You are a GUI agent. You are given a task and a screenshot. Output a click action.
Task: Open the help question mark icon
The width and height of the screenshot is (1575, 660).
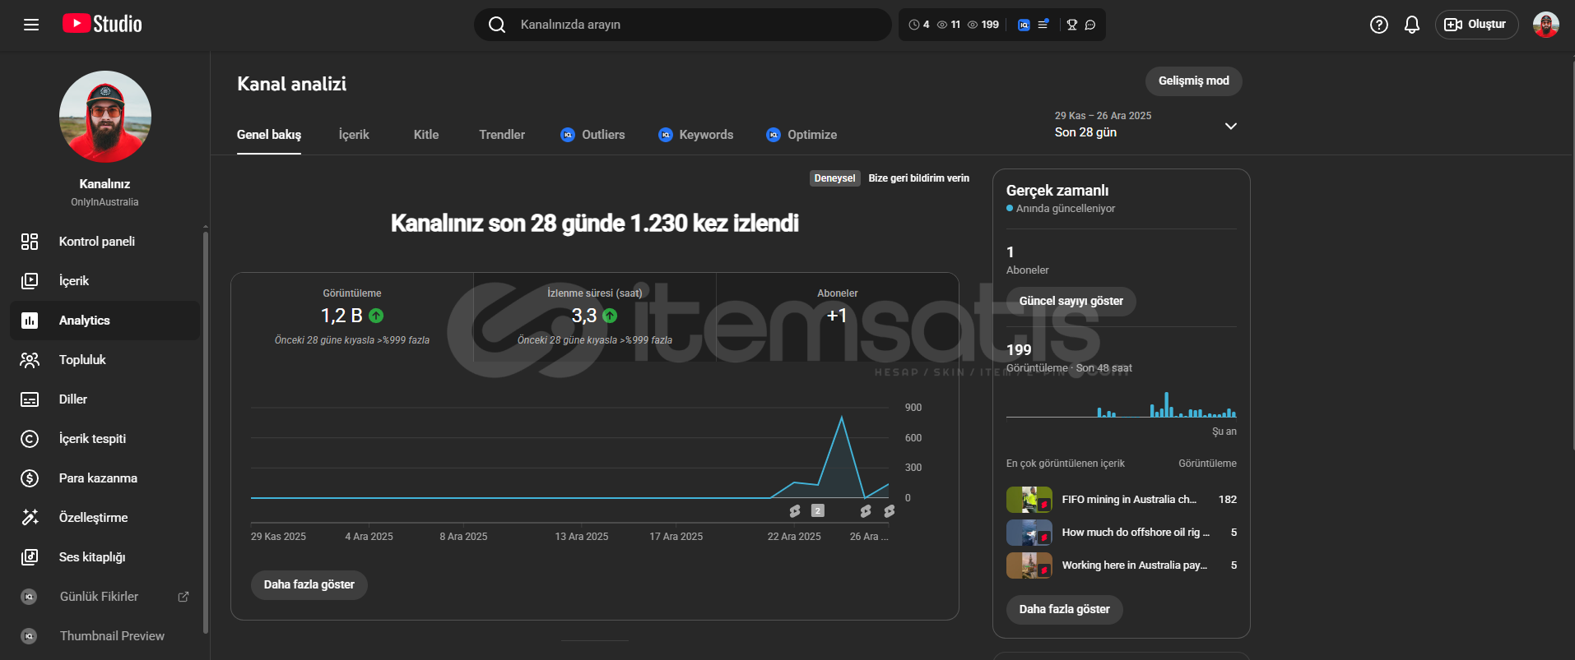[1378, 25]
